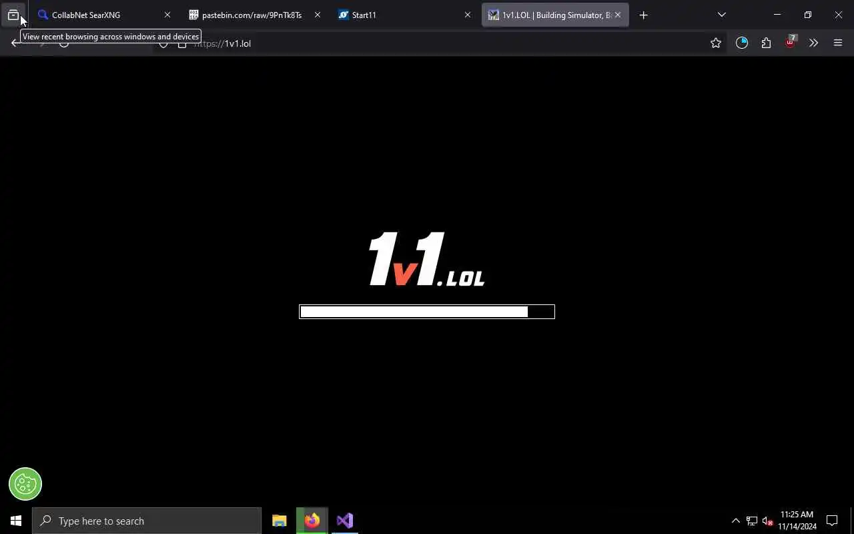The height and width of the screenshot is (534, 854).
Task: Open cookie preferences green badge icon
Action: click(25, 484)
